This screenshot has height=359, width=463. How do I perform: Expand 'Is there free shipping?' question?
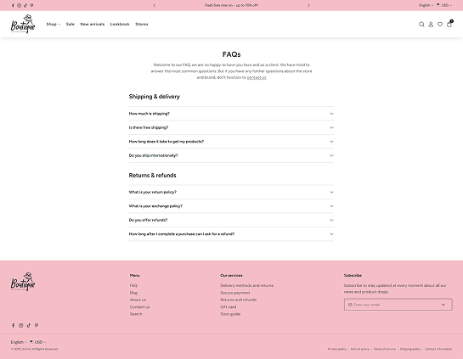pyautogui.click(x=231, y=127)
